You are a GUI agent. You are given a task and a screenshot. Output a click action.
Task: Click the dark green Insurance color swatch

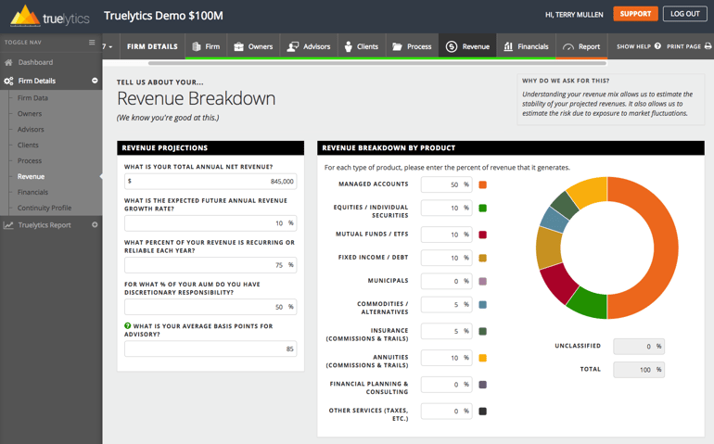tap(483, 331)
